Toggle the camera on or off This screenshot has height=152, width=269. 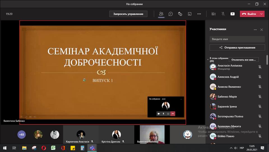pyautogui.click(x=214, y=14)
